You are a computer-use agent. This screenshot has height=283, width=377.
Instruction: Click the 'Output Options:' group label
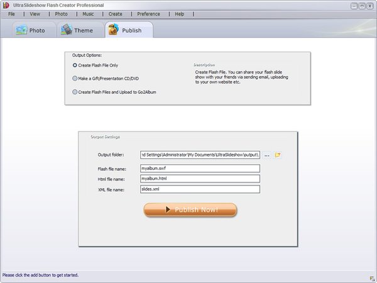tap(87, 55)
